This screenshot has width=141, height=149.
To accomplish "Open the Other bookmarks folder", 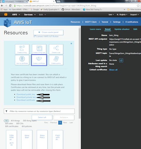I will tap(134, 9).
